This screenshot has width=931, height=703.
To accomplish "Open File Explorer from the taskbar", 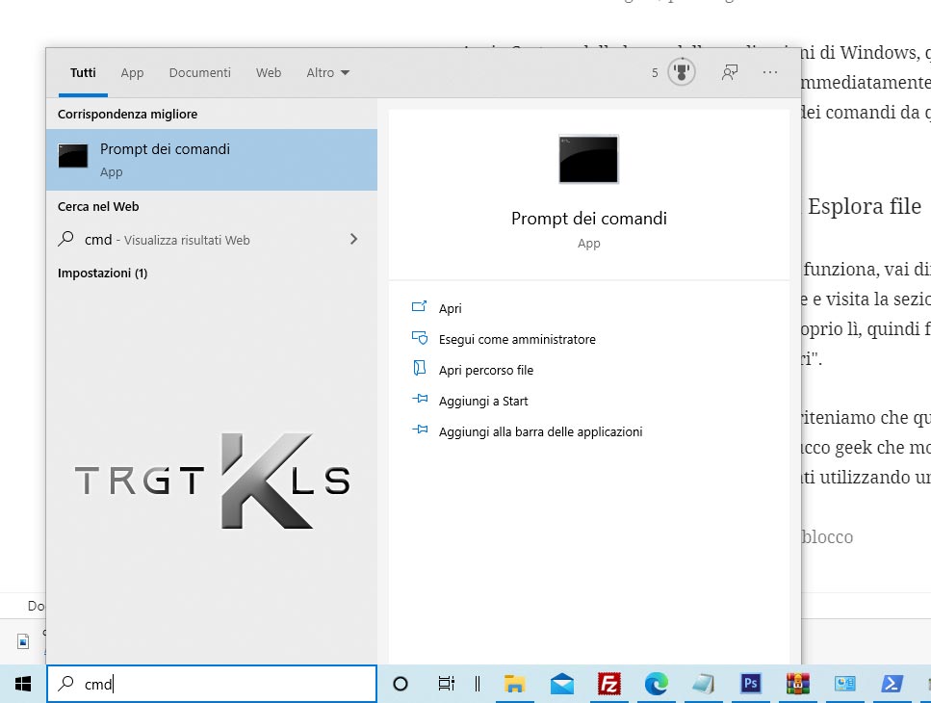I will point(515,684).
